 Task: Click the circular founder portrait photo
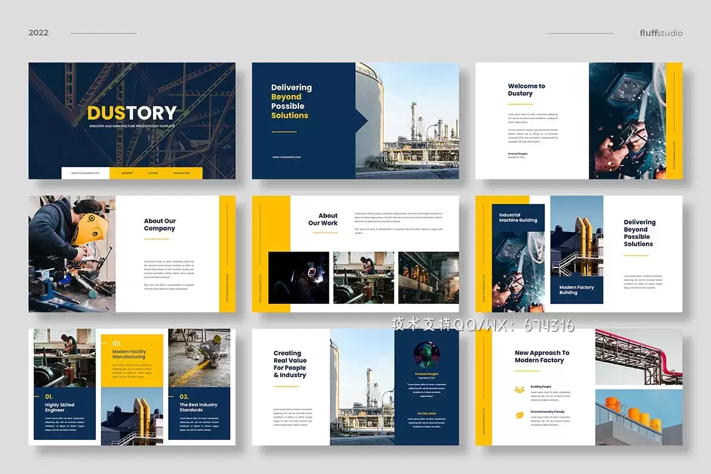pos(426,354)
